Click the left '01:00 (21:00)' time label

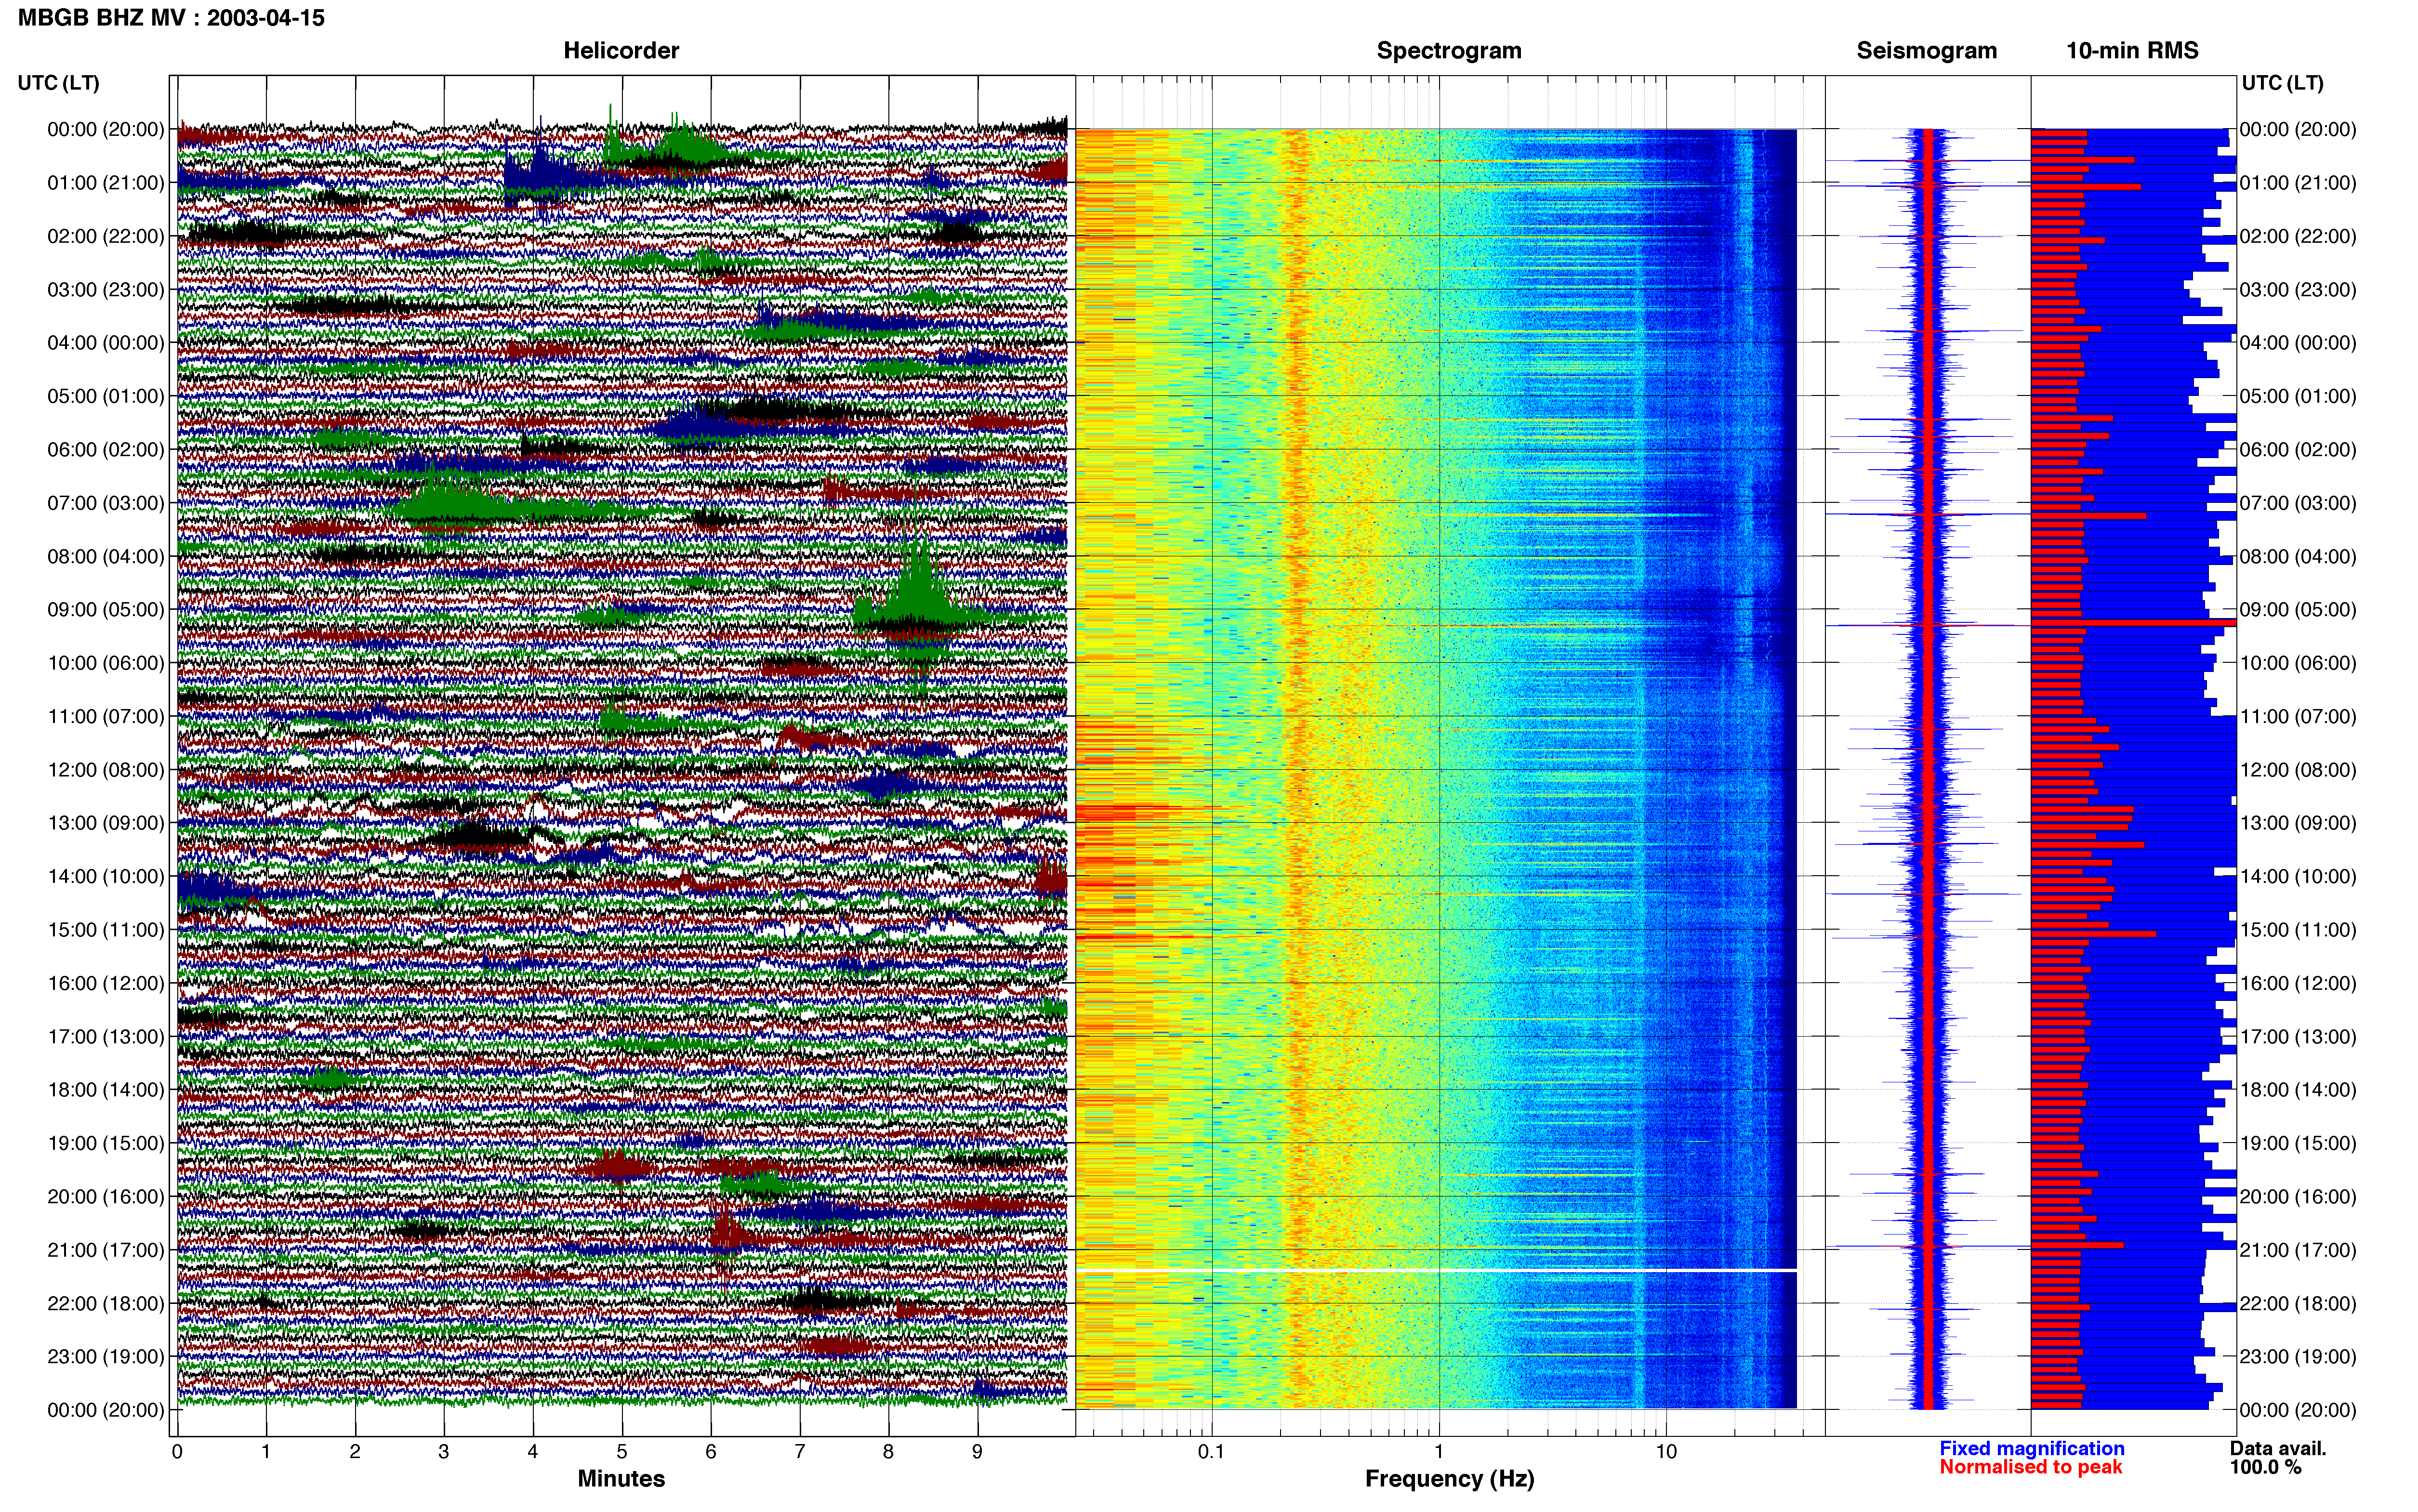point(106,183)
